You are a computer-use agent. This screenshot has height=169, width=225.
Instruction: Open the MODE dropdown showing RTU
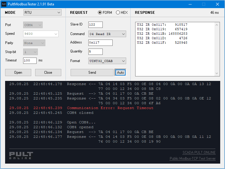tap(42, 13)
